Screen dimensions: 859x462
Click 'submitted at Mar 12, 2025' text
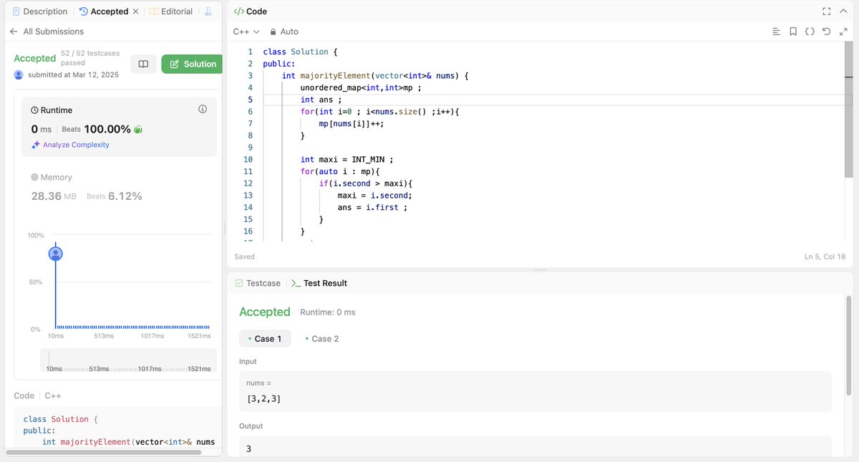(73, 74)
